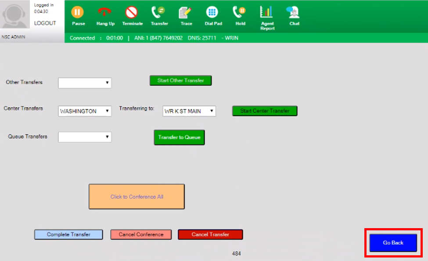
Task: Click Start Center Transfer button
Action: [265, 111]
